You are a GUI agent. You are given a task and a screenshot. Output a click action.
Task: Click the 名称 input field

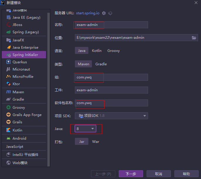(x=111, y=25)
